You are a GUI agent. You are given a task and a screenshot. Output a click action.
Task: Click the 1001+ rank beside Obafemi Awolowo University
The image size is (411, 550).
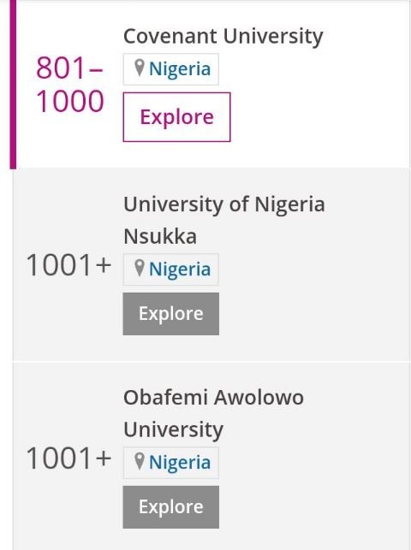click(68, 458)
